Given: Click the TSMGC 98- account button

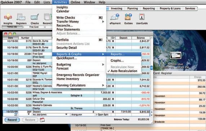Looking at the screenshot, I should (x=12, y=27).
